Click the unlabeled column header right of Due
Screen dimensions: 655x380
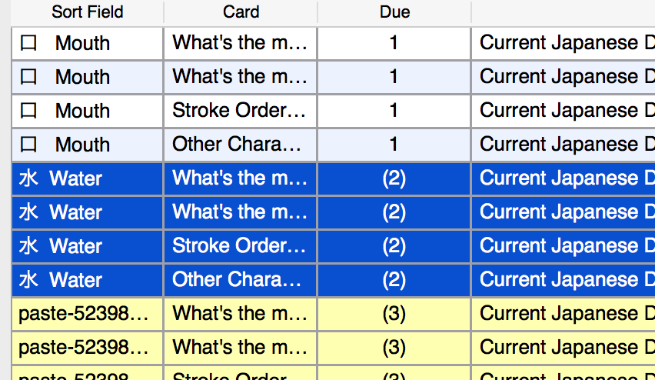coord(563,12)
